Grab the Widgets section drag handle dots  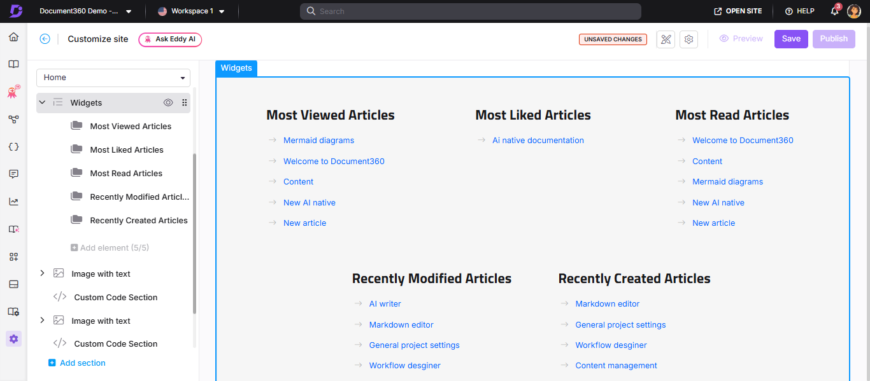[185, 102]
